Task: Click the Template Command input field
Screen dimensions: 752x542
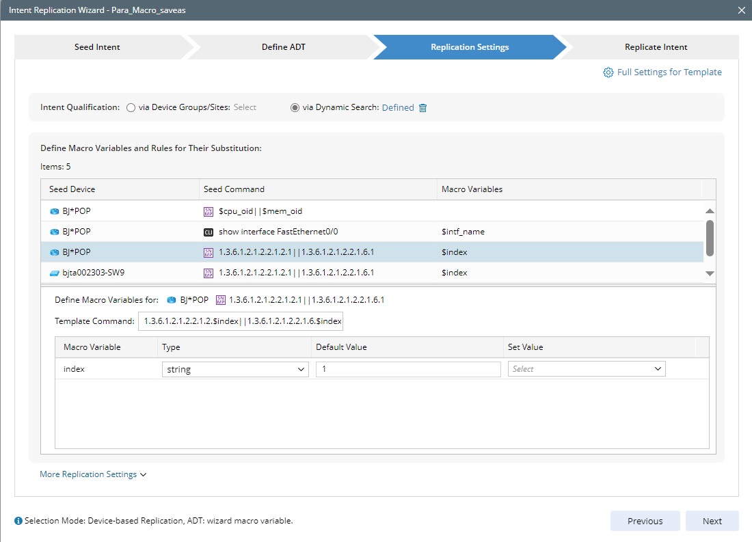Action: point(241,321)
